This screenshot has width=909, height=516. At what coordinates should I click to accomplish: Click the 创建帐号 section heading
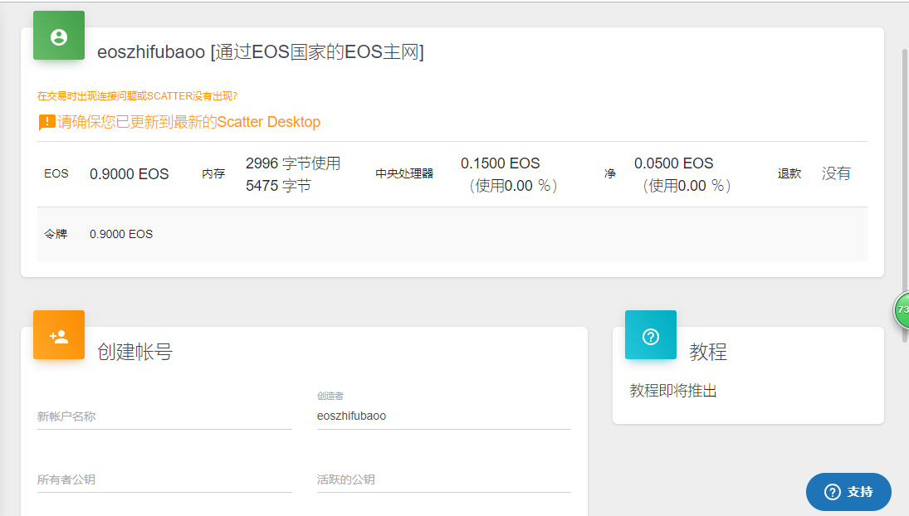134,352
